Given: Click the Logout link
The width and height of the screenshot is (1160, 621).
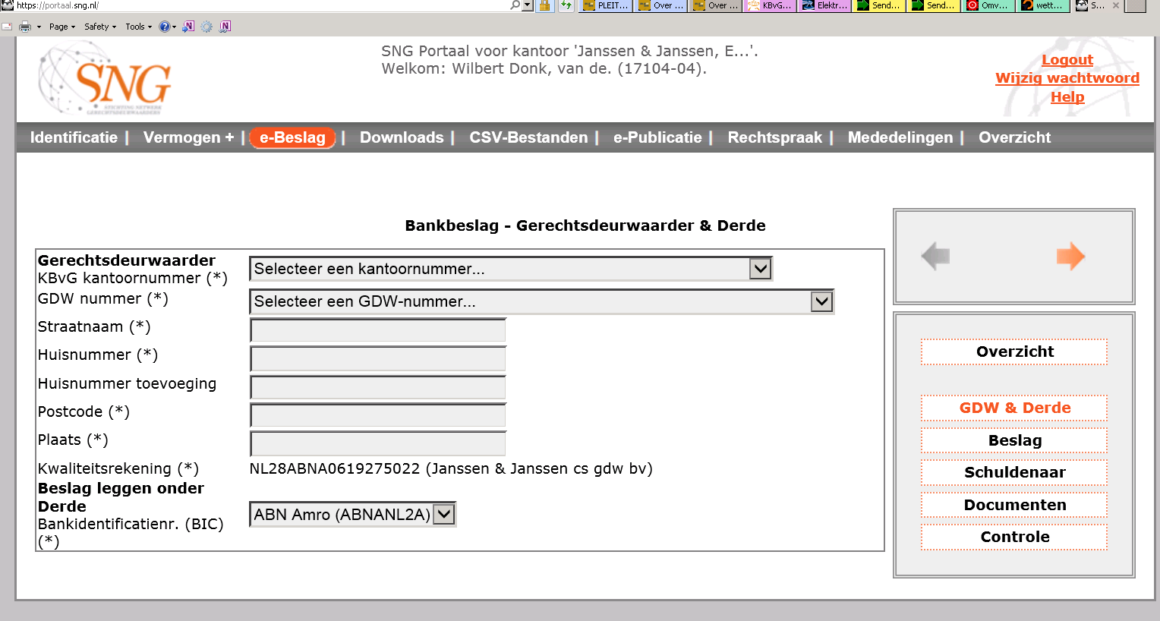Looking at the screenshot, I should (1067, 60).
